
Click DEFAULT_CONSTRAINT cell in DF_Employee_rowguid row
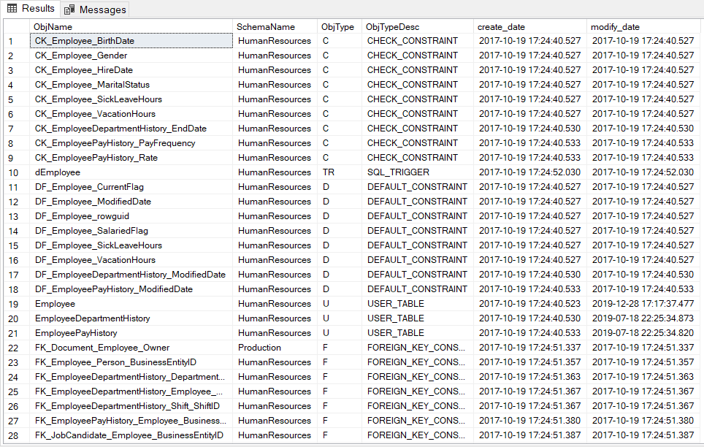coord(418,216)
